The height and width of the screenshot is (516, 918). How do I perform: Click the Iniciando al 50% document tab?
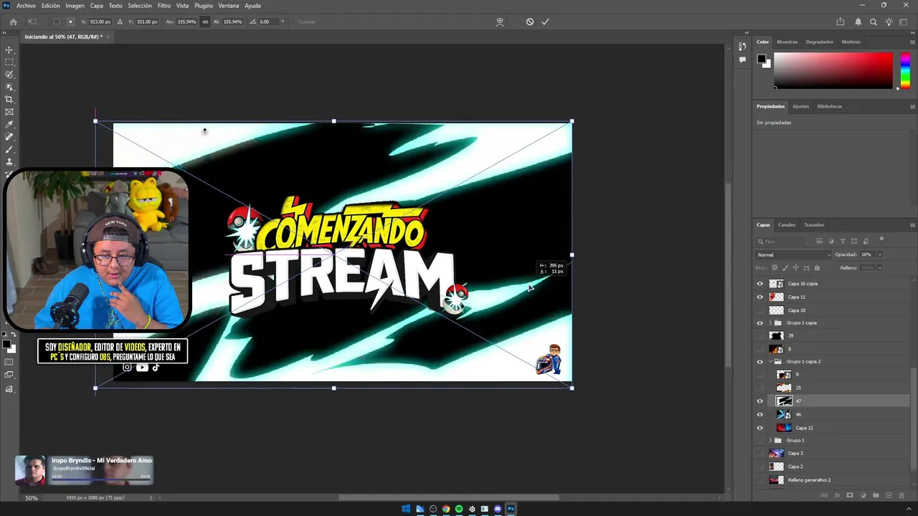(63, 37)
